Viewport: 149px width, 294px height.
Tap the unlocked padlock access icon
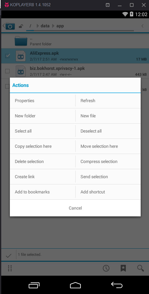[21, 26]
